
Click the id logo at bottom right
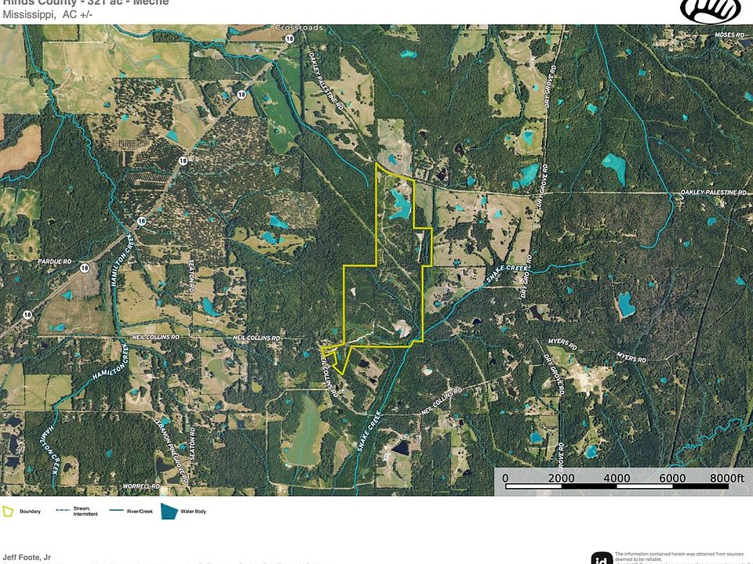click(602, 558)
